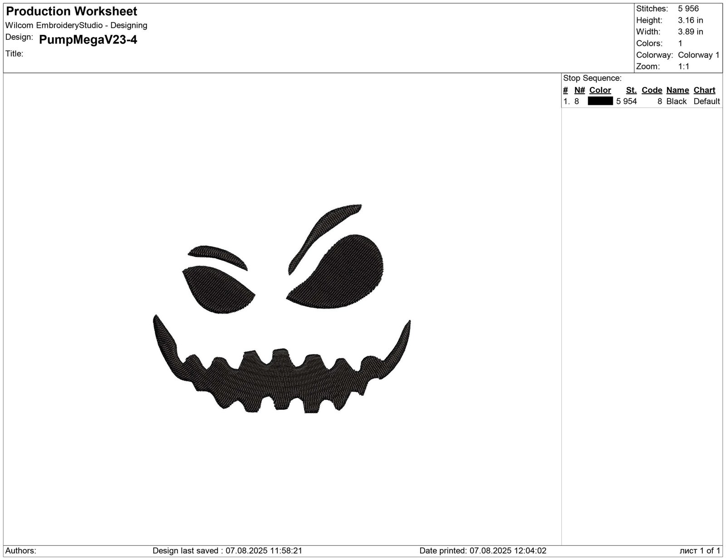This screenshot has width=726, height=558.
Task: Click the Stitches value 5 956
Action: coord(688,8)
